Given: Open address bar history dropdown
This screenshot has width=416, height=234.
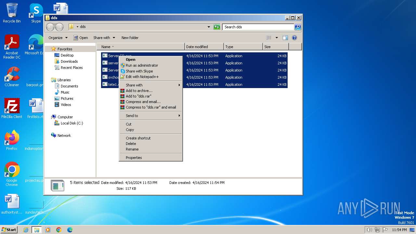Looking at the screenshot, I should (209, 27).
